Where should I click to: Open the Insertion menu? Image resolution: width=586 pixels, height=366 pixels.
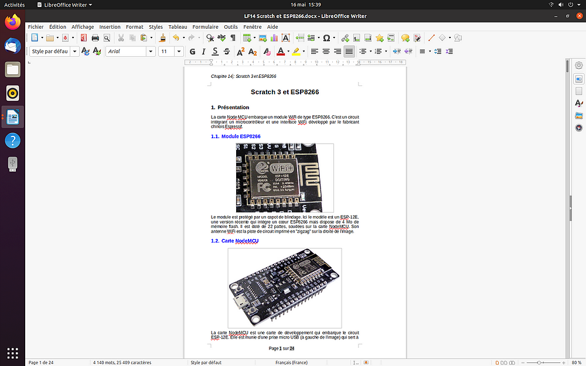[110, 27]
